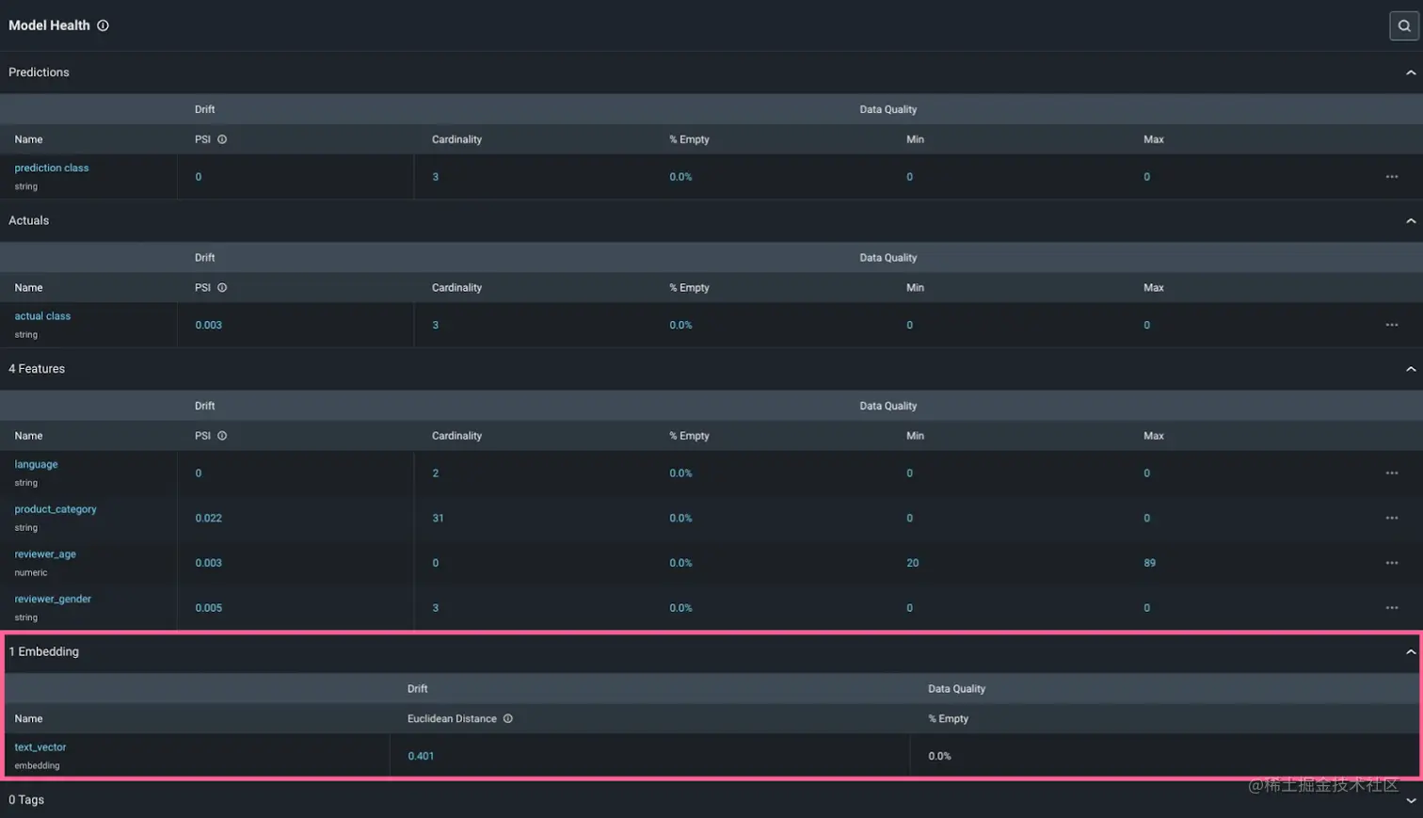
Task: Click PSI value 0.003 for actual class
Action: click(x=209, y=325)
